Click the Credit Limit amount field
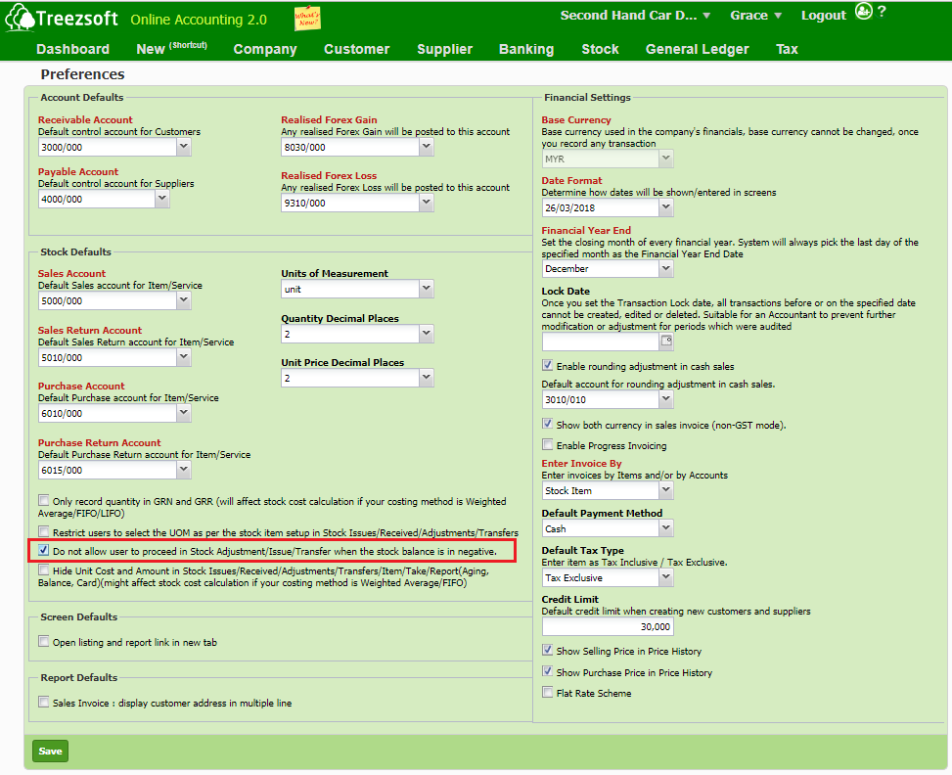Screen dimensions: 952x775 click(x=608, y=627)
